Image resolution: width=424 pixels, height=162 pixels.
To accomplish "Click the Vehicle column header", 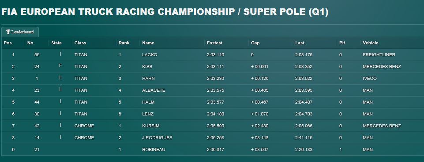I will [371, 43].
